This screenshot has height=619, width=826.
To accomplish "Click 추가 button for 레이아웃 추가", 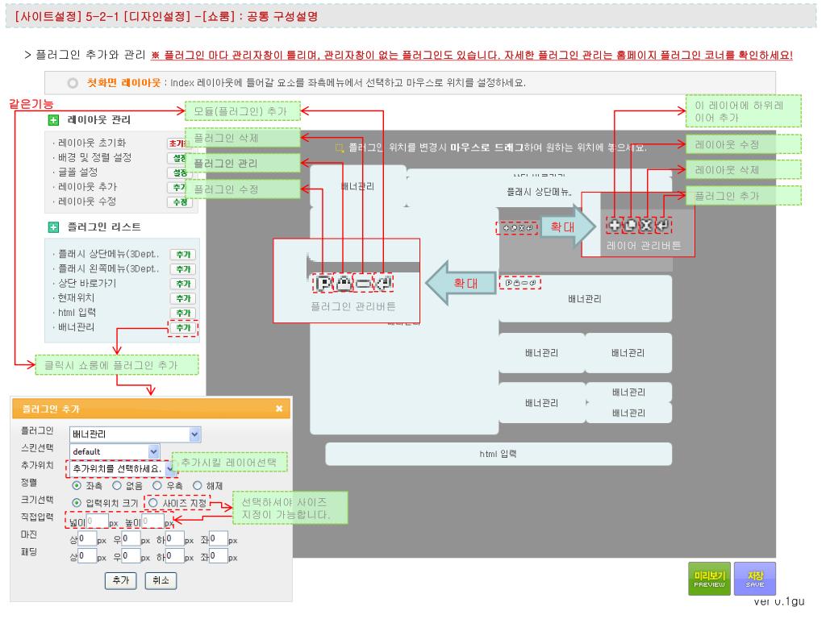I will click(x=180, y=188).
